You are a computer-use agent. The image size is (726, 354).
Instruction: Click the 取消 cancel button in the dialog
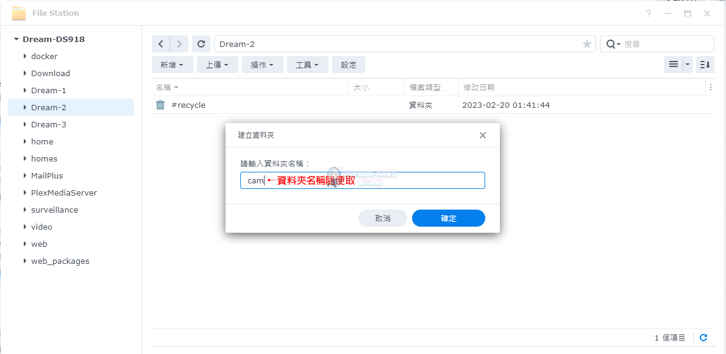[382, 218]
